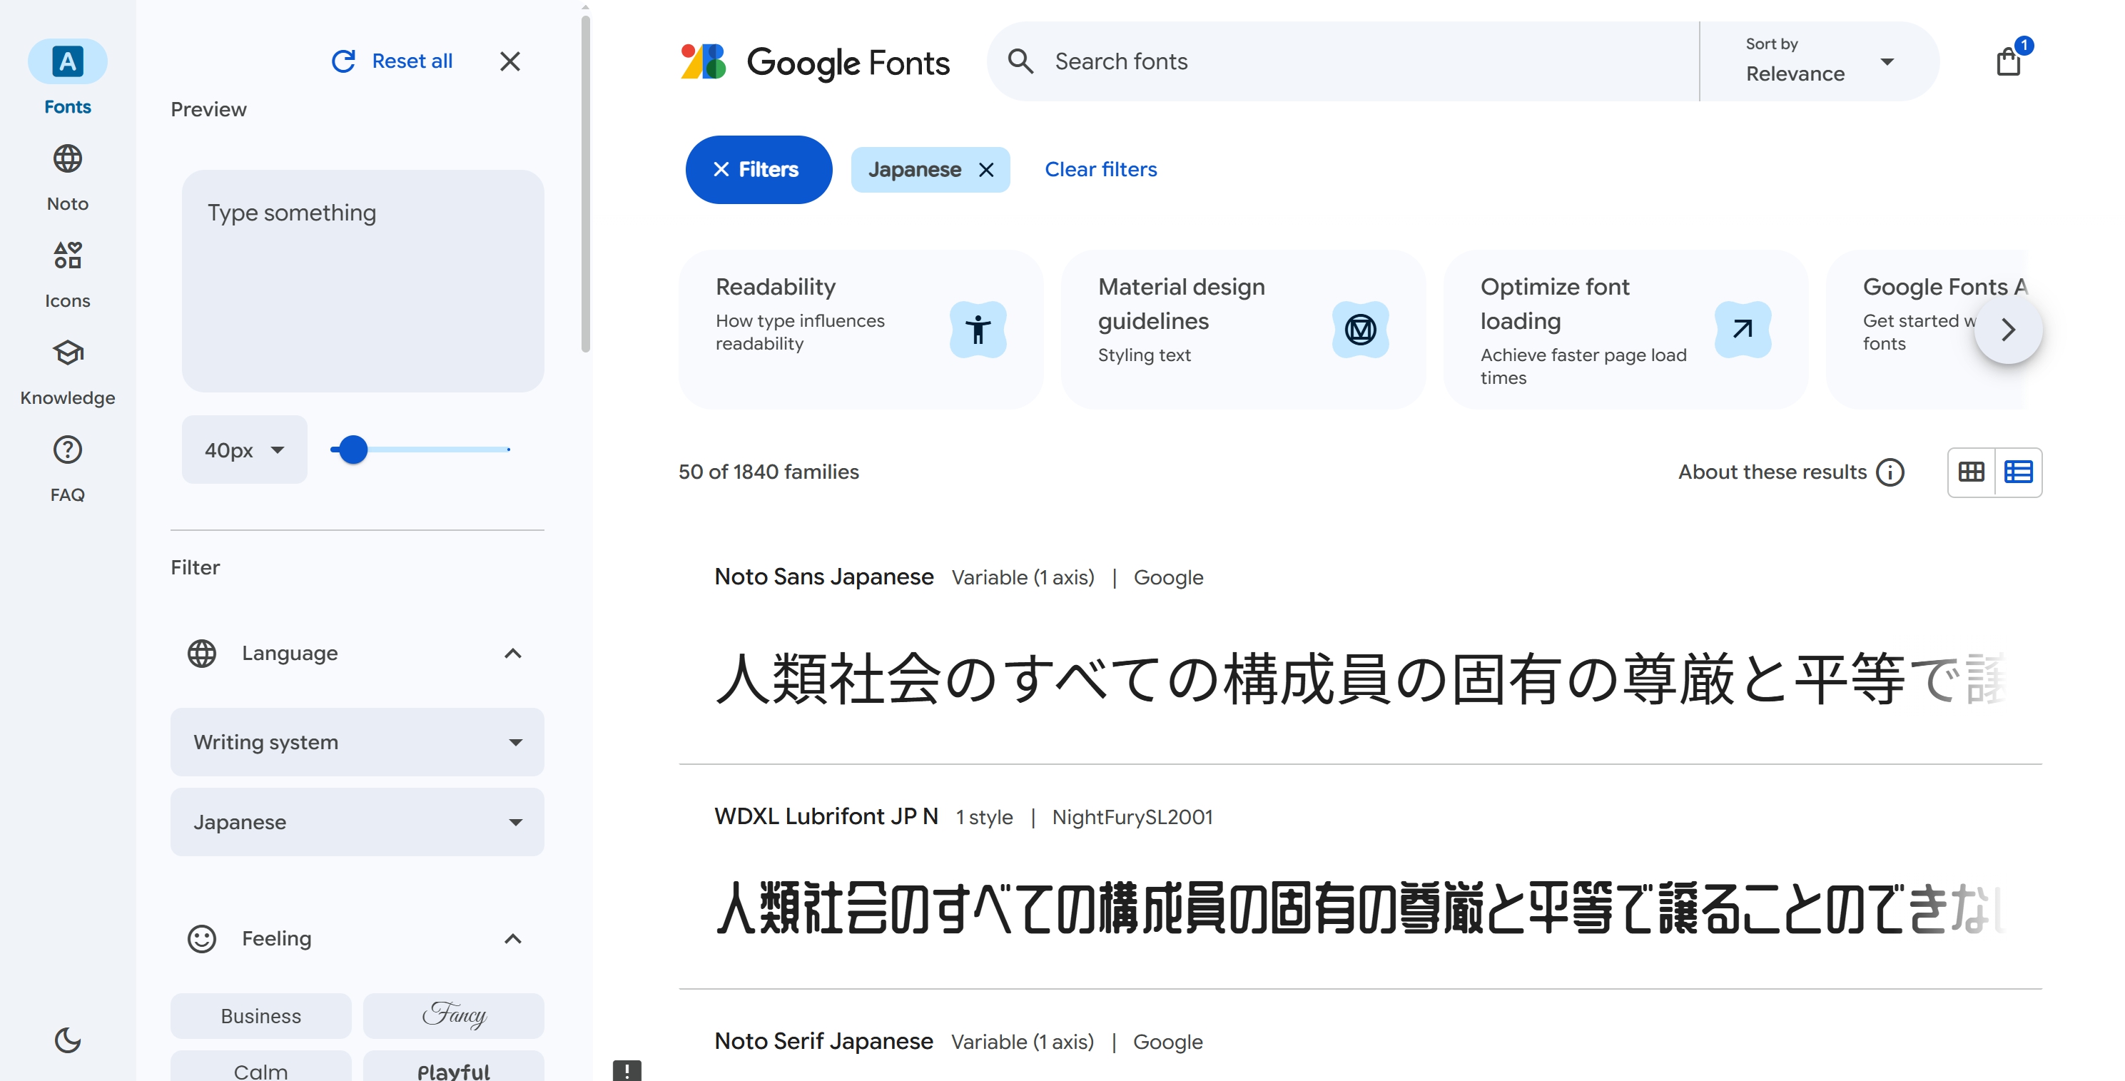Click About these results text
Viewport: 2125px width, 1081px height.
[x=1772, y=472]
